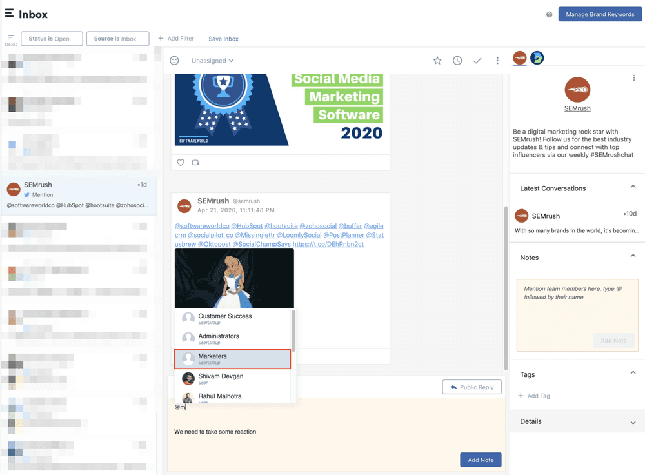Click the Notes text field
The width and height of the screenshot is (645, 475).
[x=577, y=305]
